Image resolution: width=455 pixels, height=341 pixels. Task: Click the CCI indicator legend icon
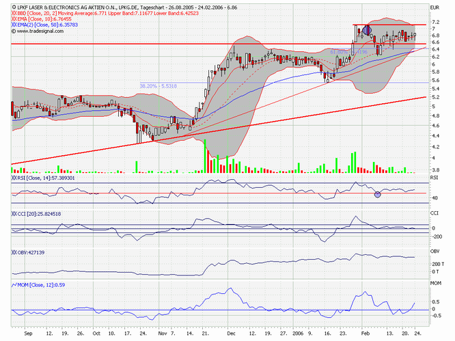[x=14, y=214]
